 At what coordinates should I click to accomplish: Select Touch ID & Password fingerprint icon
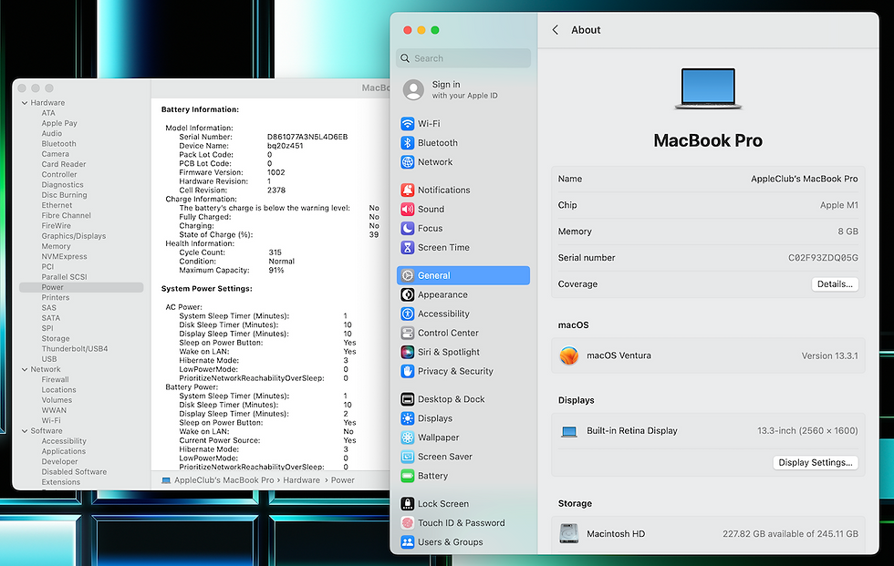tap(407, 523)
